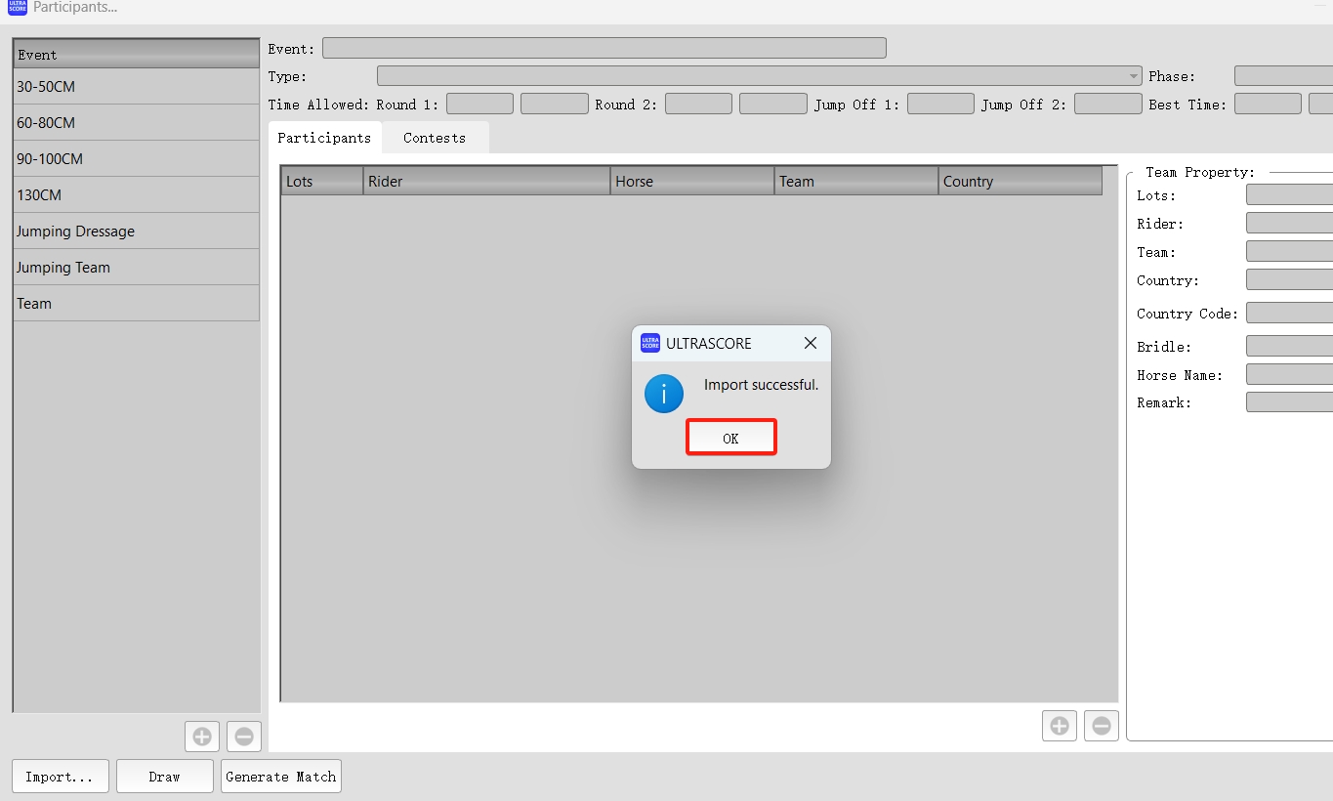
Task: Click the blue information icon in dialog
Action: (x=664, y=394)
